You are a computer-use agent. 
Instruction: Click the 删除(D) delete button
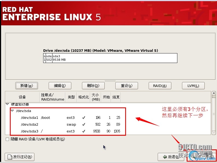(93, 86)
